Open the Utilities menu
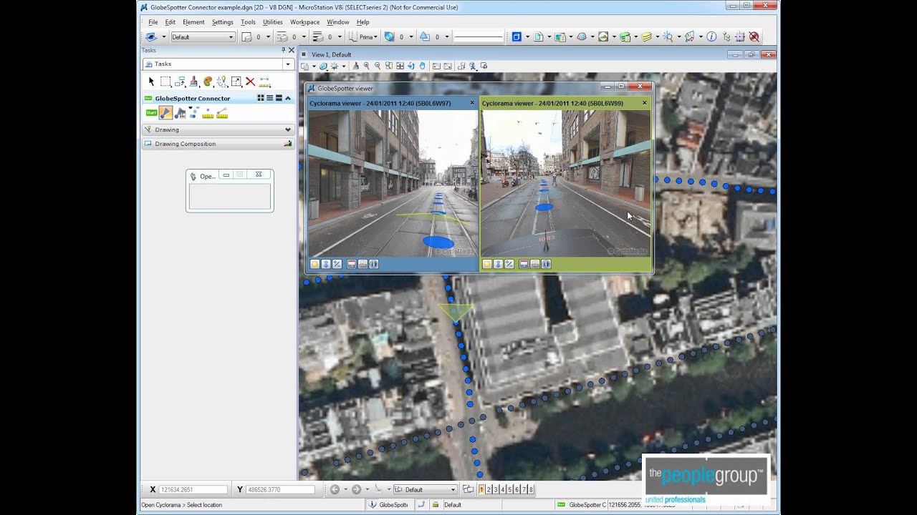Screen dimensions: 917x515 (x=273, y=22)
